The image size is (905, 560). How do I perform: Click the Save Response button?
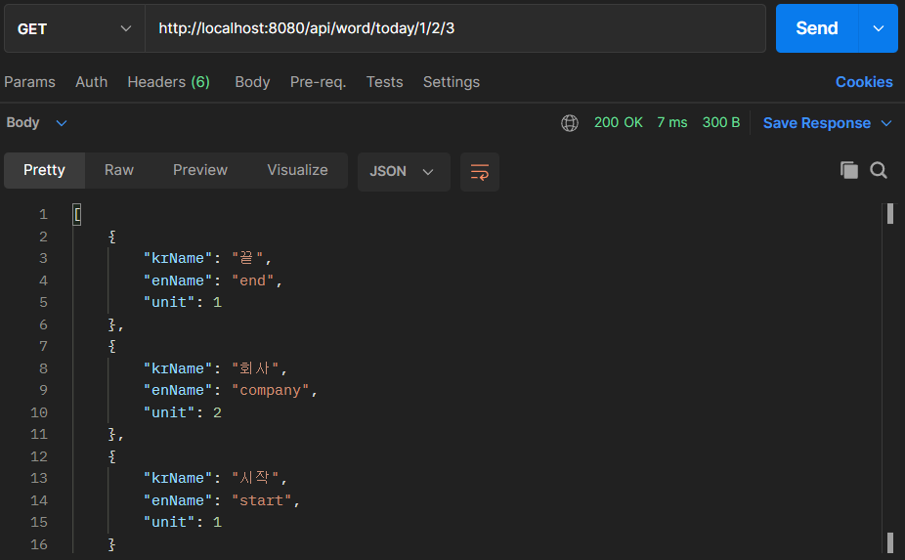817,123
